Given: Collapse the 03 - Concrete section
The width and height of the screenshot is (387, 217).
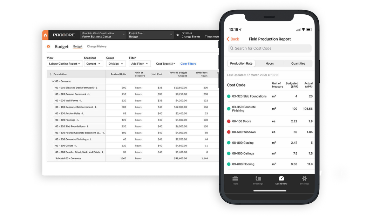Looking at the screenshot, I should pyautogui.click(x=52, y=81).
